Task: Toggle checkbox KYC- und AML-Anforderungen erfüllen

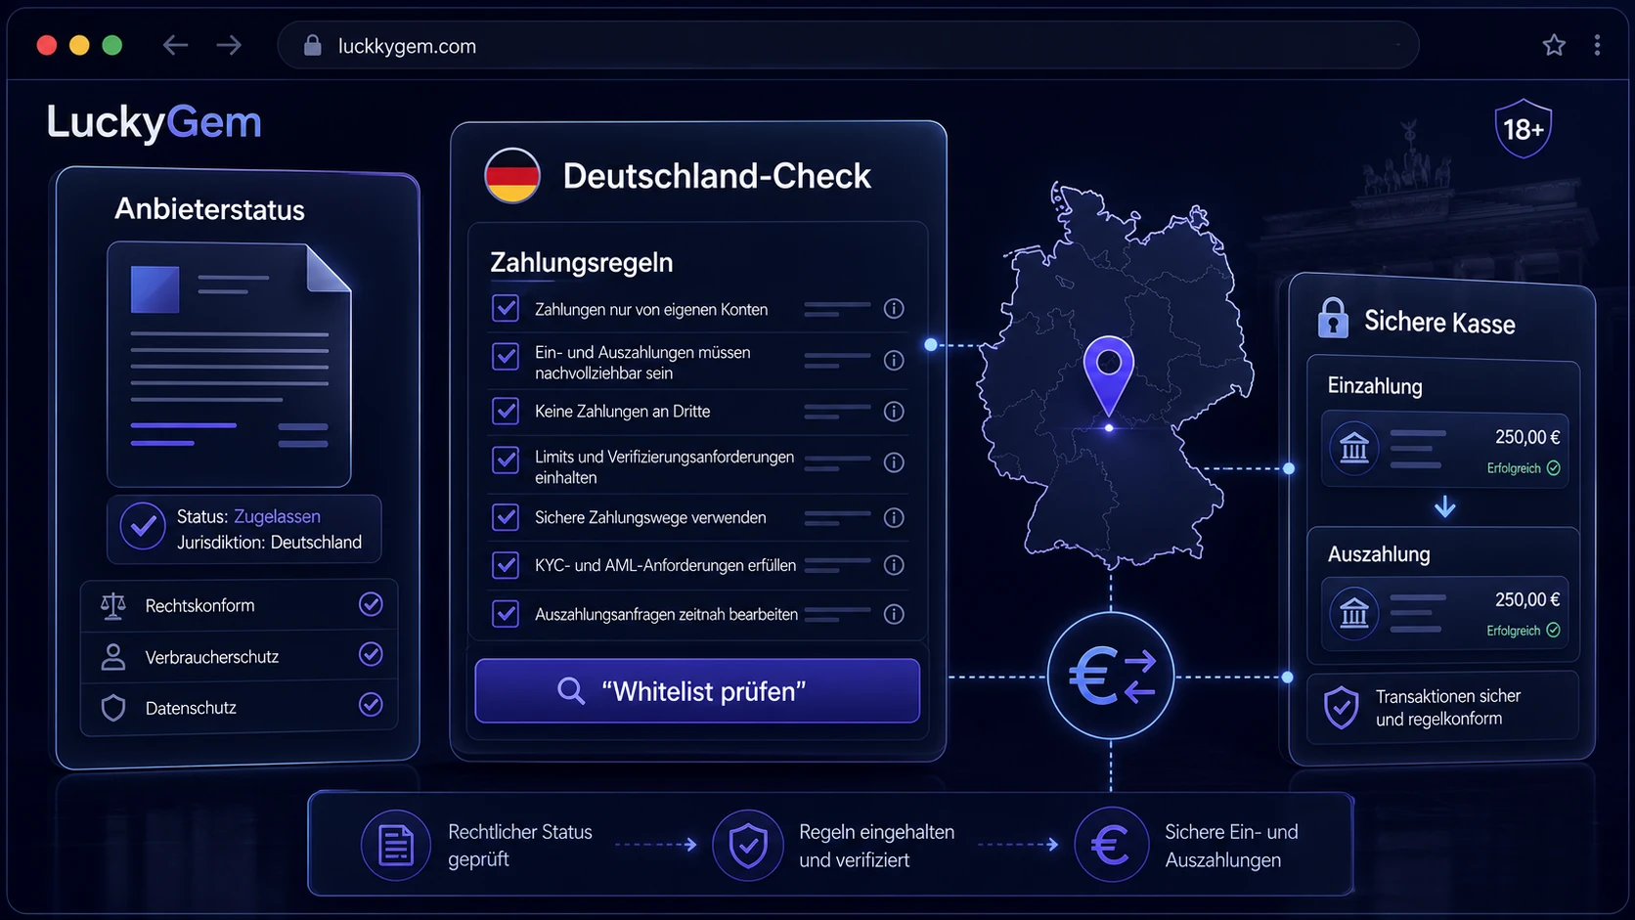Action: pos(506,564)
